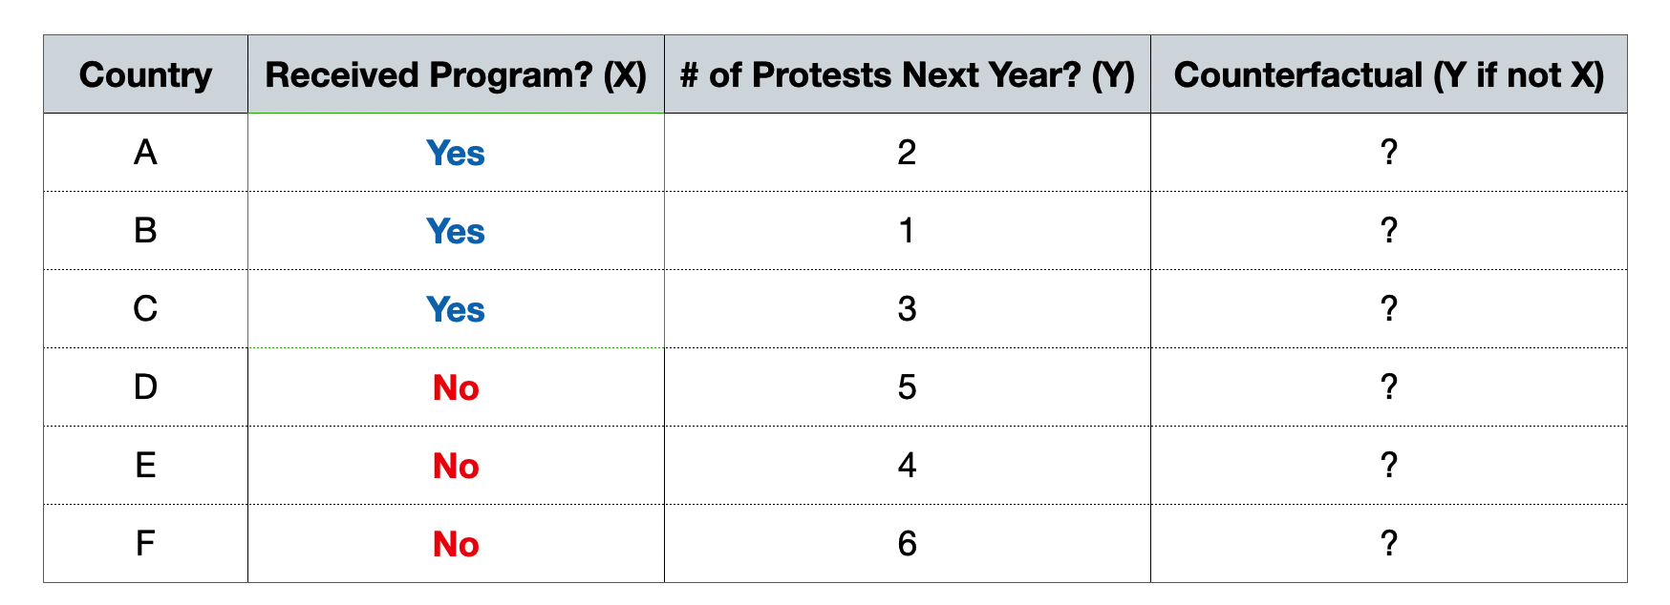Select the Received Program? (X) header cell

(456, 74)
